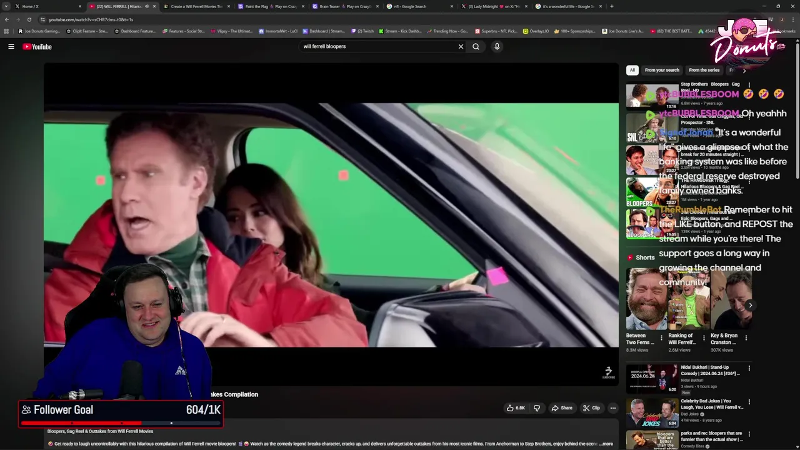Open the ImmortalWrt - LuCI bookmark
The image size is (800, 450).
pyautogui.click(x=279, y=31)
